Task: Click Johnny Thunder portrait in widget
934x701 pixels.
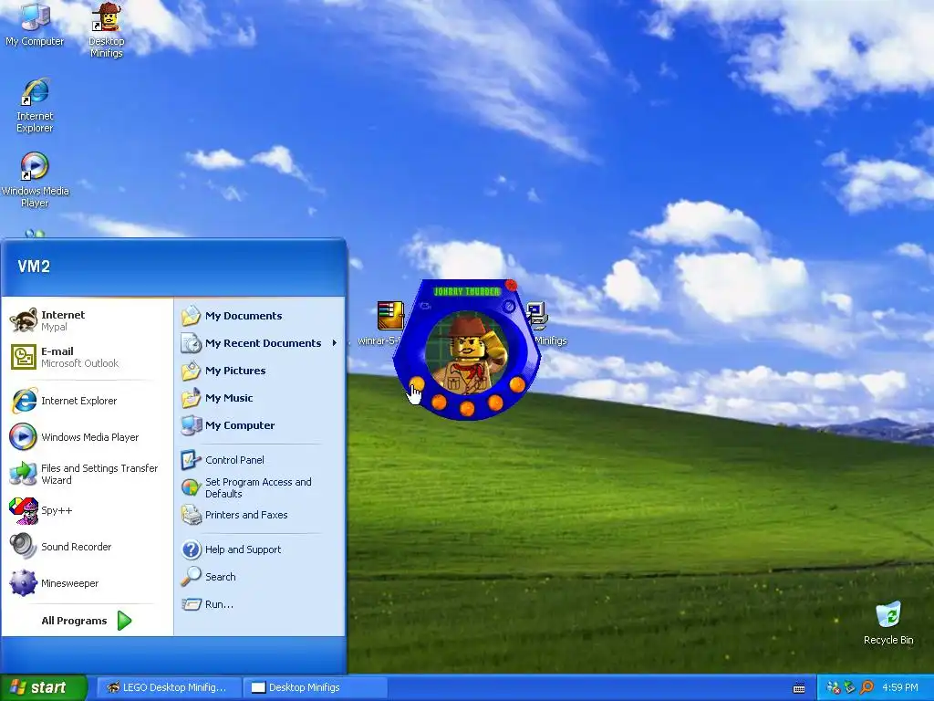Action: point(468,352)
